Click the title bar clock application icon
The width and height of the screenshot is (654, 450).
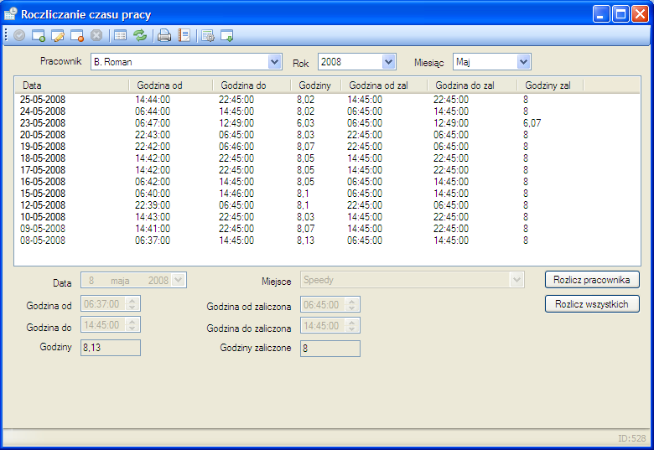coord(10,14)
